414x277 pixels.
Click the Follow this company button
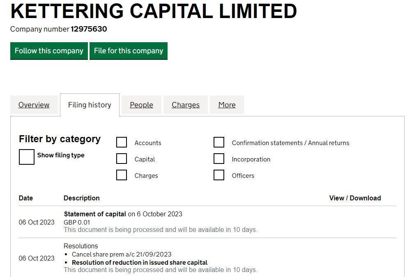(x=49, y=51)
